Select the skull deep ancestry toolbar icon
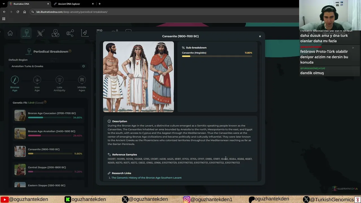Viewport: 361px width, 203px height. (x=26, y=33)
